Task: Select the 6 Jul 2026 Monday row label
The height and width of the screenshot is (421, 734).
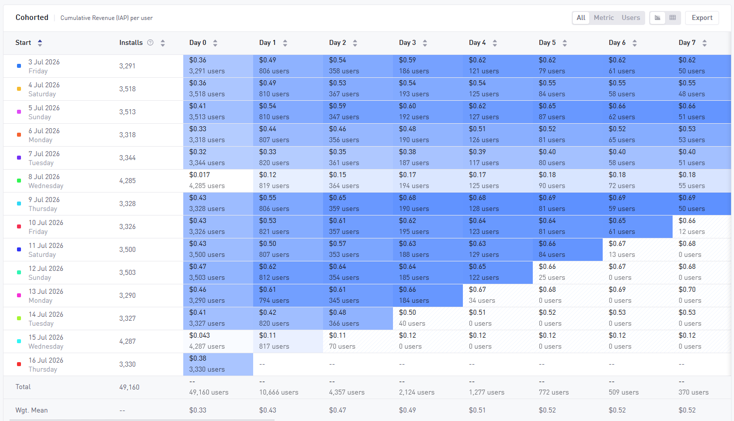Action: pyautogui.click(x=44, y=135)
